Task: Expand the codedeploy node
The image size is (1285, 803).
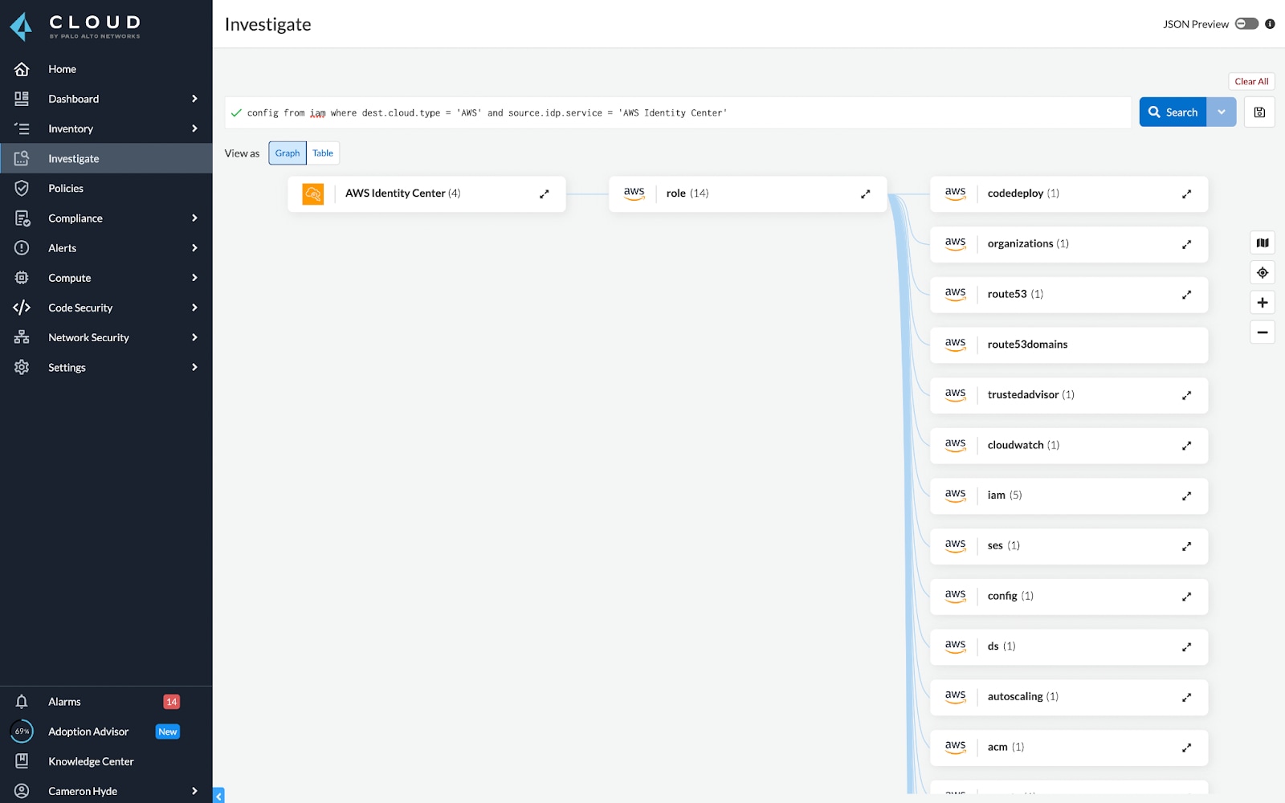Action: point(1187,194)
